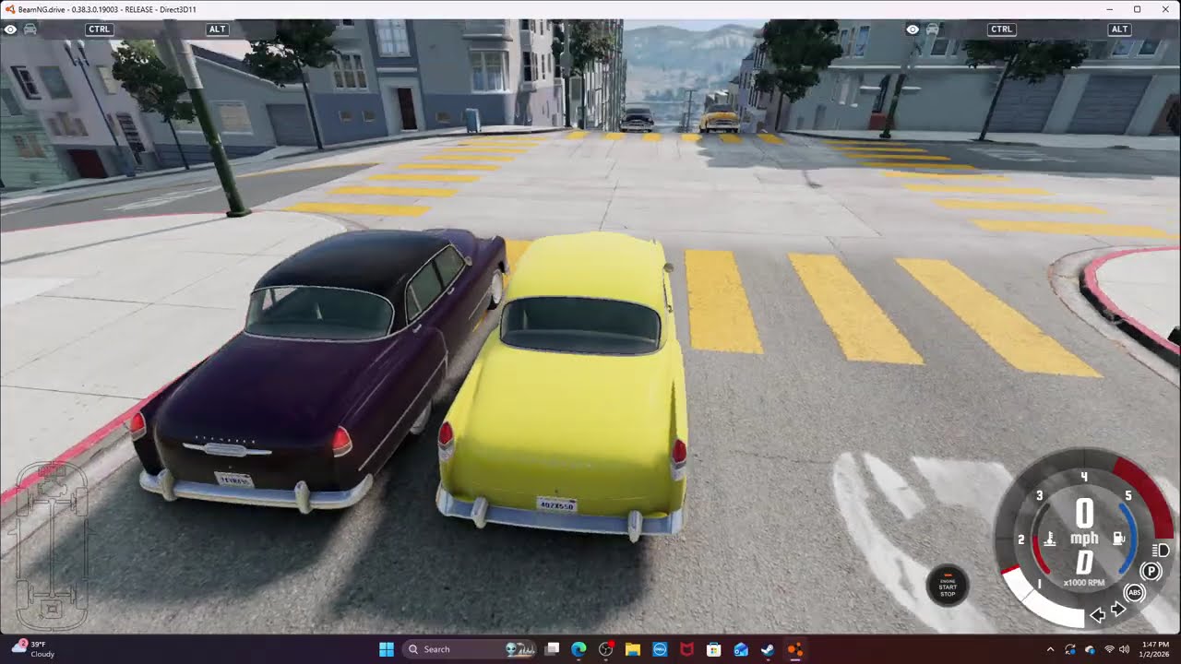Click the top-left ALT key hint
This screenshot has height=664, width=1181.
[x=218, y=30]
